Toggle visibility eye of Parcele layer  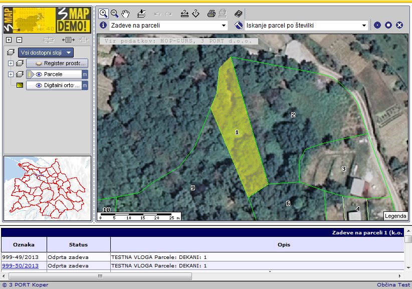[x=39, y=74]
